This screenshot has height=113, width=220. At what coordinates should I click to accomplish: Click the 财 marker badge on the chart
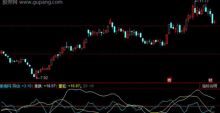tap(210, 80)
